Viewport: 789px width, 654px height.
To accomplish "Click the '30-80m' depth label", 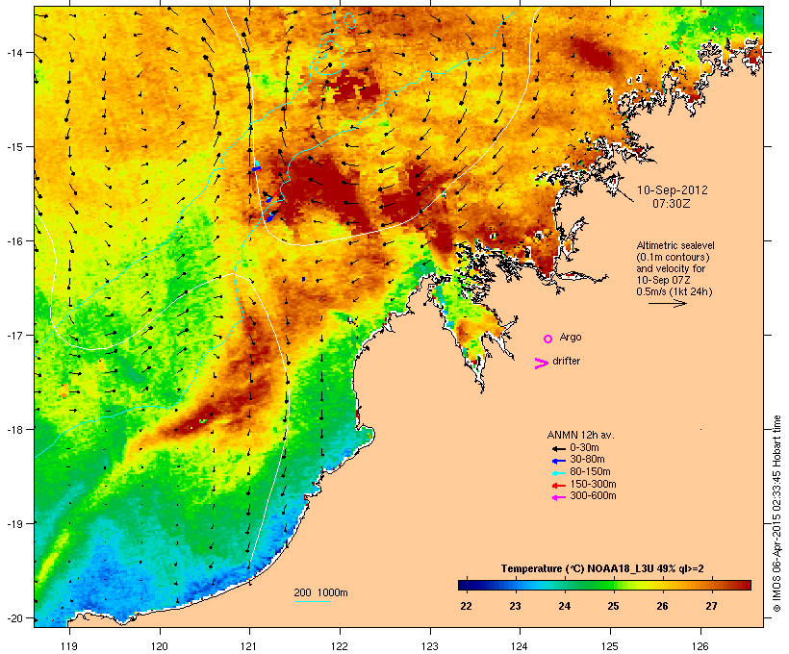I will 587,460.
